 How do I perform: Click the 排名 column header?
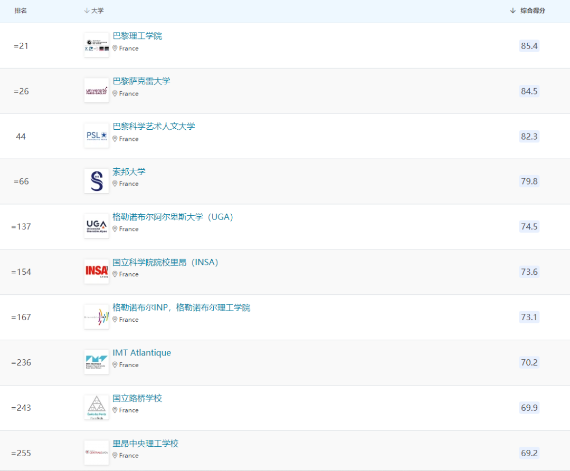[21, 11]
